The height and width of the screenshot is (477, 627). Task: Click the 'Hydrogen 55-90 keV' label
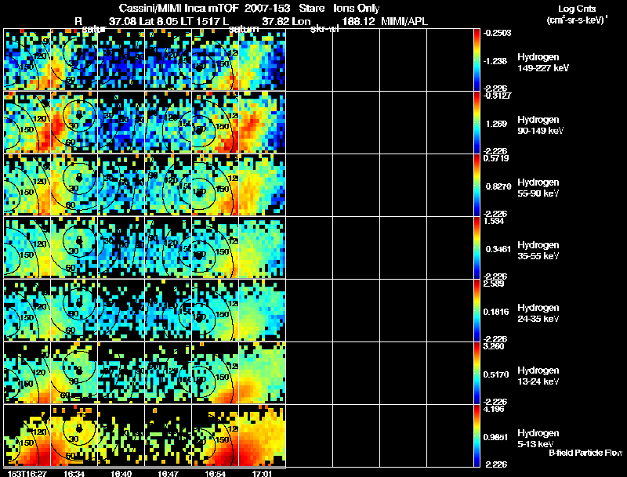click(538, 188)
